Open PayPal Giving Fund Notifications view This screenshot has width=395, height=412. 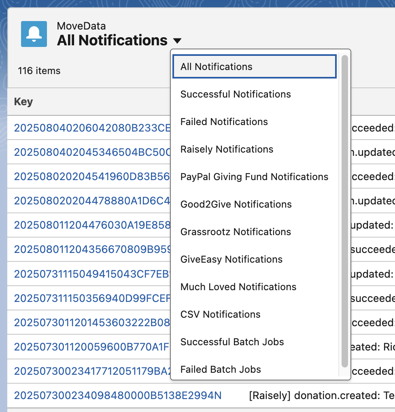pos(254,177)
